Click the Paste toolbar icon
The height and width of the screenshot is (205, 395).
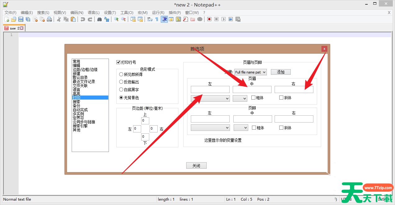(73, 19)
